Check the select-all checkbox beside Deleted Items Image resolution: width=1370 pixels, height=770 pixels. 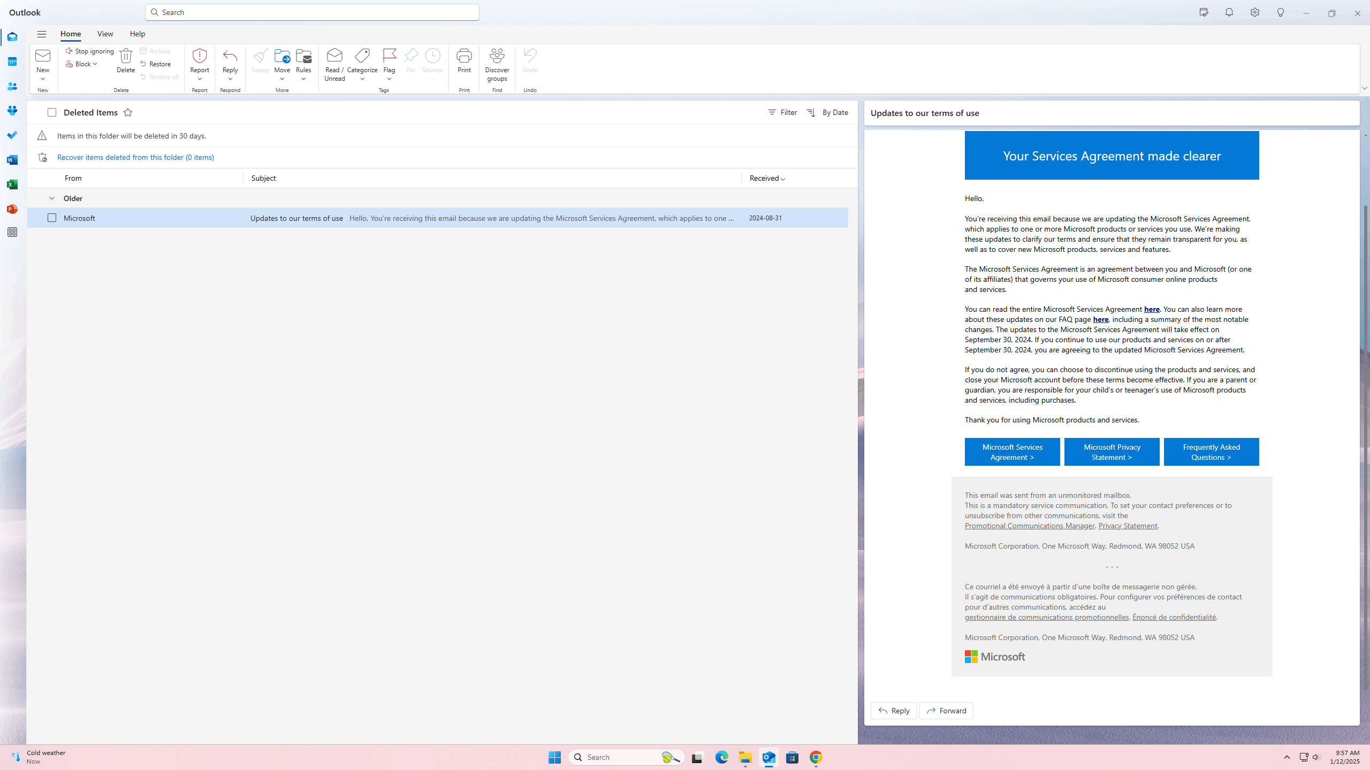(52, 112)
